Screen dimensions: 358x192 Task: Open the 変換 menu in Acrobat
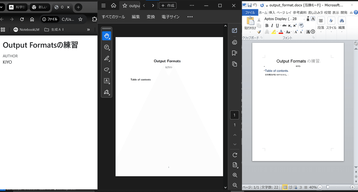click(x=151, y=17)
